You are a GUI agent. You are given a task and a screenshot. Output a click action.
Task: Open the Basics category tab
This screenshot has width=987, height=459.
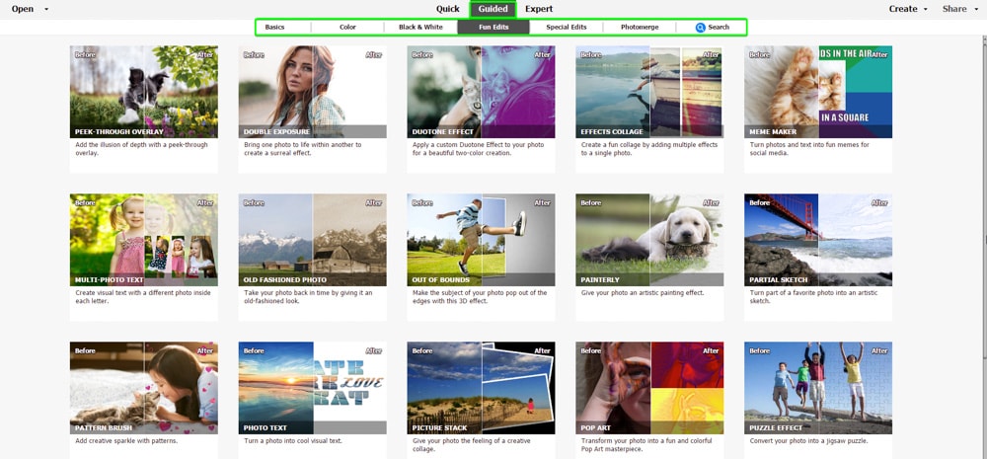[274, 27]
